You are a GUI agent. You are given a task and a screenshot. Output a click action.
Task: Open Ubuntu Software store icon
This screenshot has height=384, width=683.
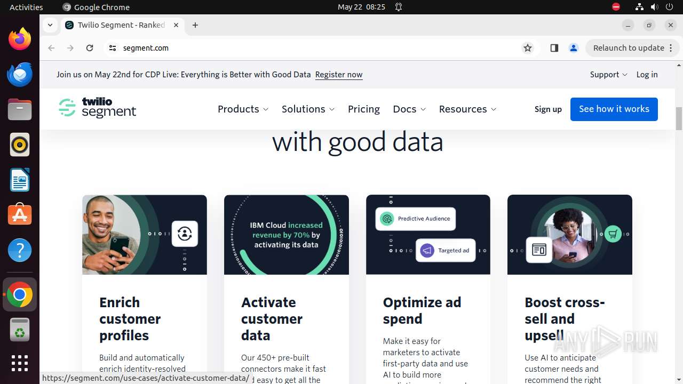coord(20,215)
